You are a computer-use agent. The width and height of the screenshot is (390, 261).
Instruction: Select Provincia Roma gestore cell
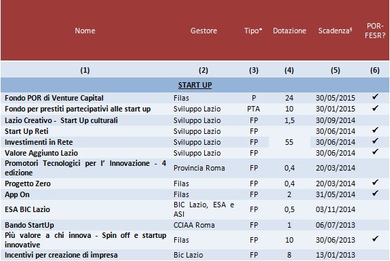[x=199, y=168]
